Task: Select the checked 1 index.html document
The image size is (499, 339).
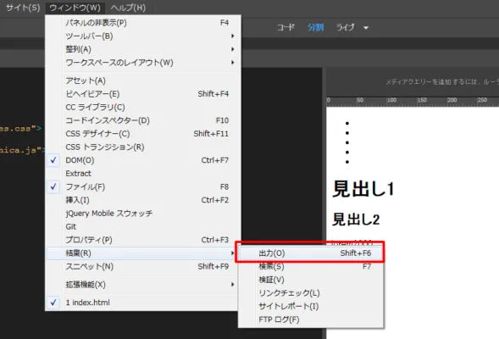Action: pos(142,303)
